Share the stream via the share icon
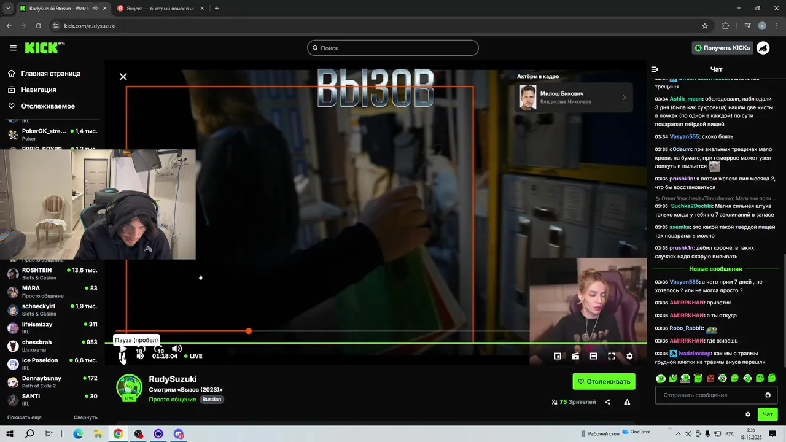The height and width of the screenshot is (442, 786). 607,402
